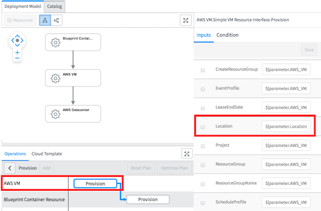Click the ResourceGroupName input label

pyautogui.click(x=236, y=183)
